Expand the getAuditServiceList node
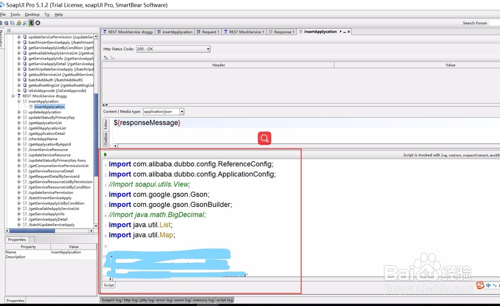Image resolution: width=500 pixels, height=306 pixels. coord(19,74)
